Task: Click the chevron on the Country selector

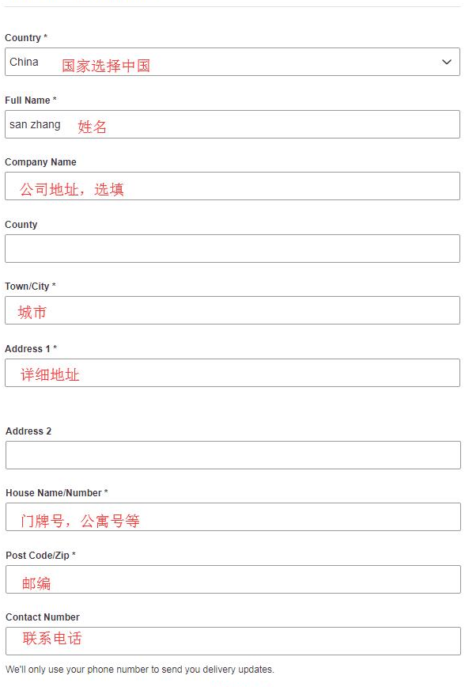Action: pos(447,62)
